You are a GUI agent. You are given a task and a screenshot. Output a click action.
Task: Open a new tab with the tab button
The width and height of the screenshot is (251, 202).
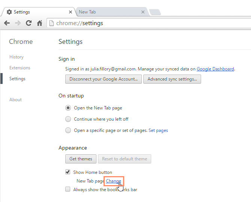(155, 12)
